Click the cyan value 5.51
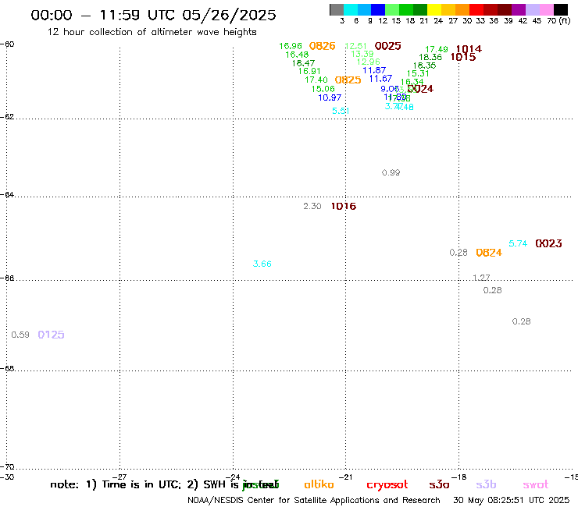The width and height of the screenshot is (578, 507). (x=341, y=111)
